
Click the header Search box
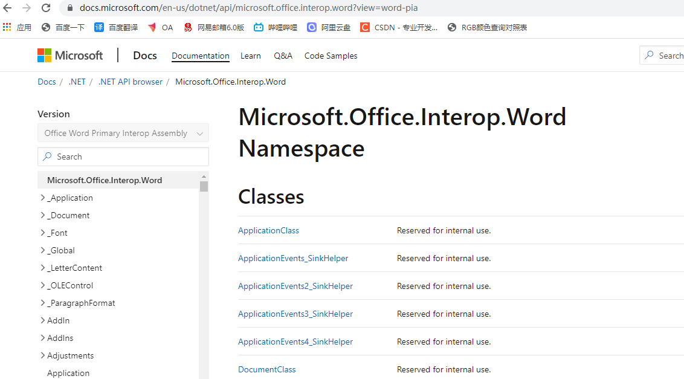pyautogui.click(x=662, y=56)
